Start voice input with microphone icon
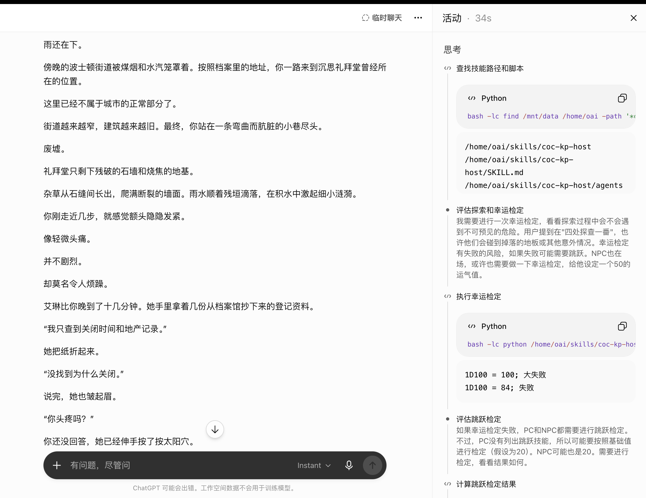The height and width of the screenshot is (498, 646). [x=349, y=465]
